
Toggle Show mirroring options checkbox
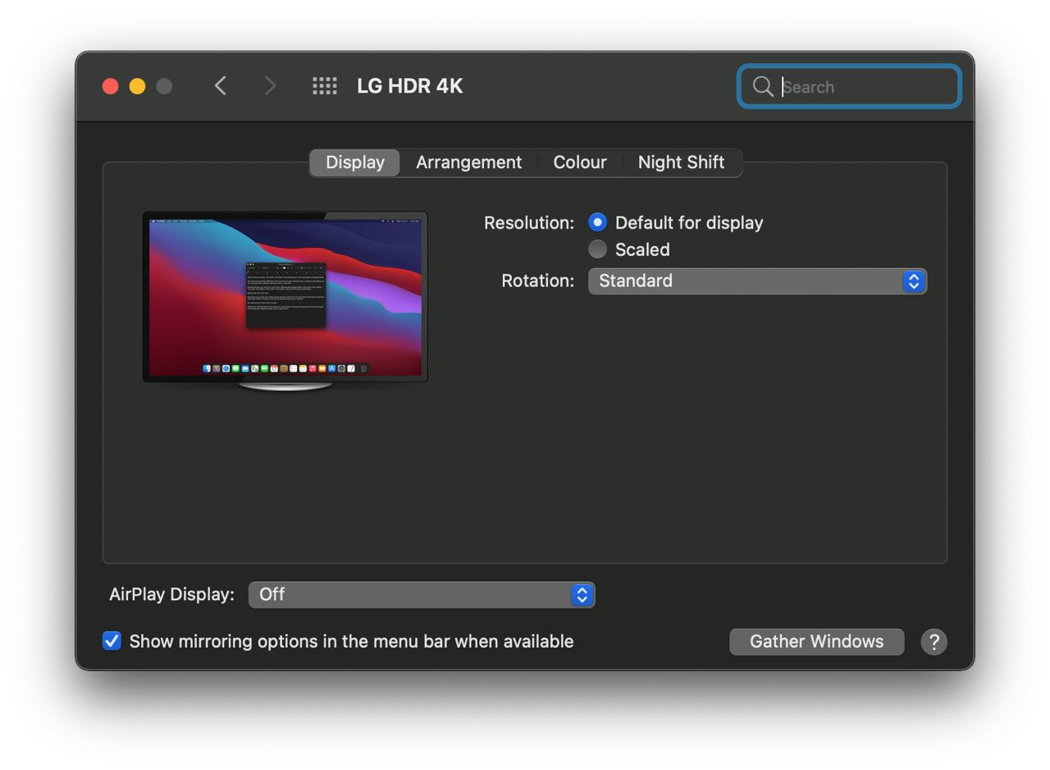tap(112, 641)
